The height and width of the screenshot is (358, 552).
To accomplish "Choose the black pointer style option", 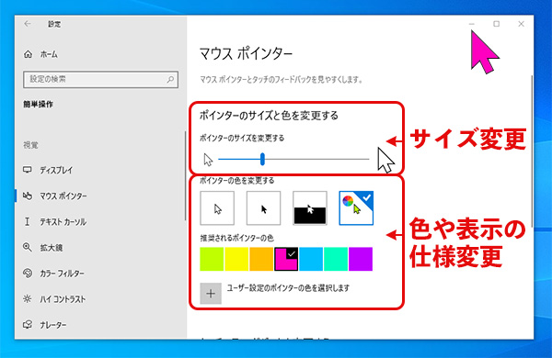I will [x=264, y=208].
